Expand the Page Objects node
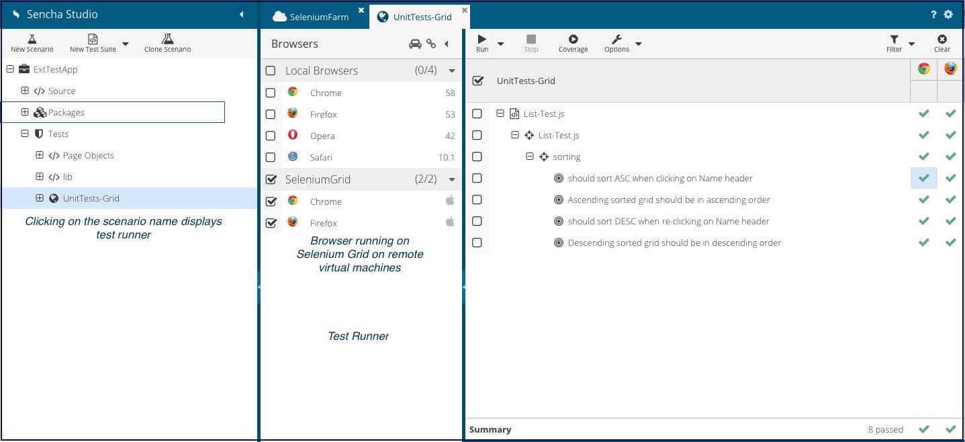Image resolution: width=965 pixels, height=442 pixels. pos(40,155)
